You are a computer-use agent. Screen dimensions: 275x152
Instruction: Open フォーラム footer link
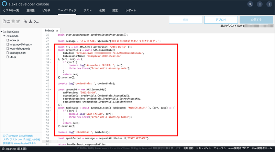click(219, 148)
